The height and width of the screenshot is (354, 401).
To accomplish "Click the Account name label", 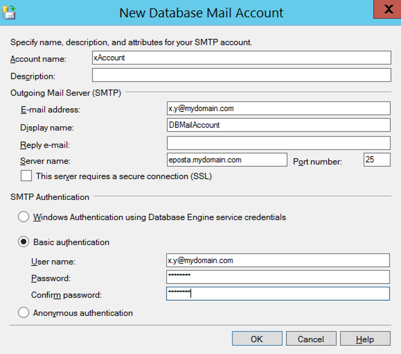I will pyautogui.click(x=38, y=59).
